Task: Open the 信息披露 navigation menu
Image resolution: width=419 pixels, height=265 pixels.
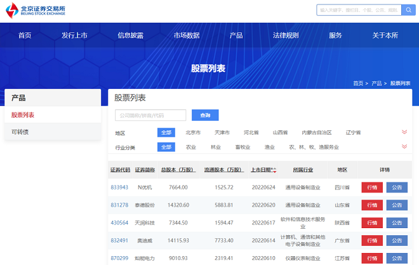Action: [x=130, y=35]
